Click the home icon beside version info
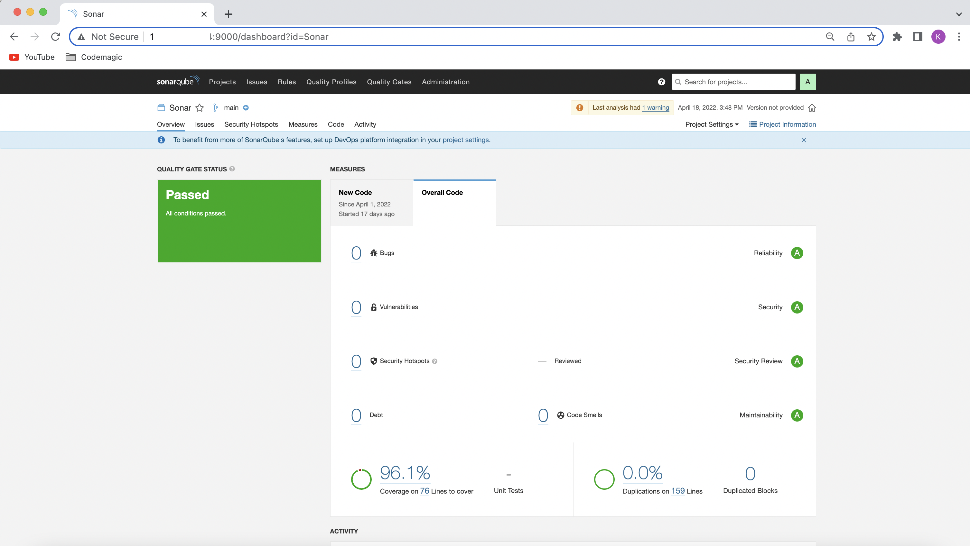970x546 pixels. coord(812,108)
